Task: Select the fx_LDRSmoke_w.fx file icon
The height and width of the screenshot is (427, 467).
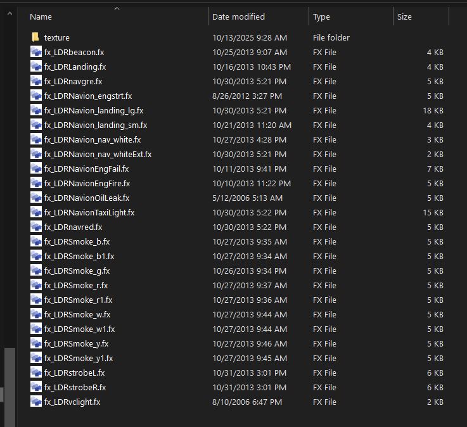Action: 36,314
